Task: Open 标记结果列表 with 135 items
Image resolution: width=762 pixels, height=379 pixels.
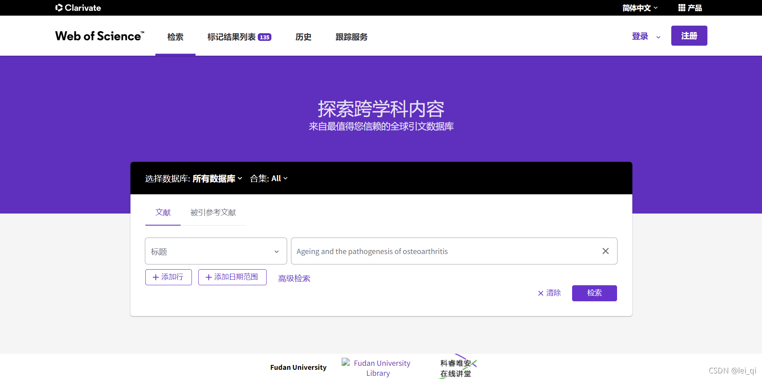Action: (239, 37)
